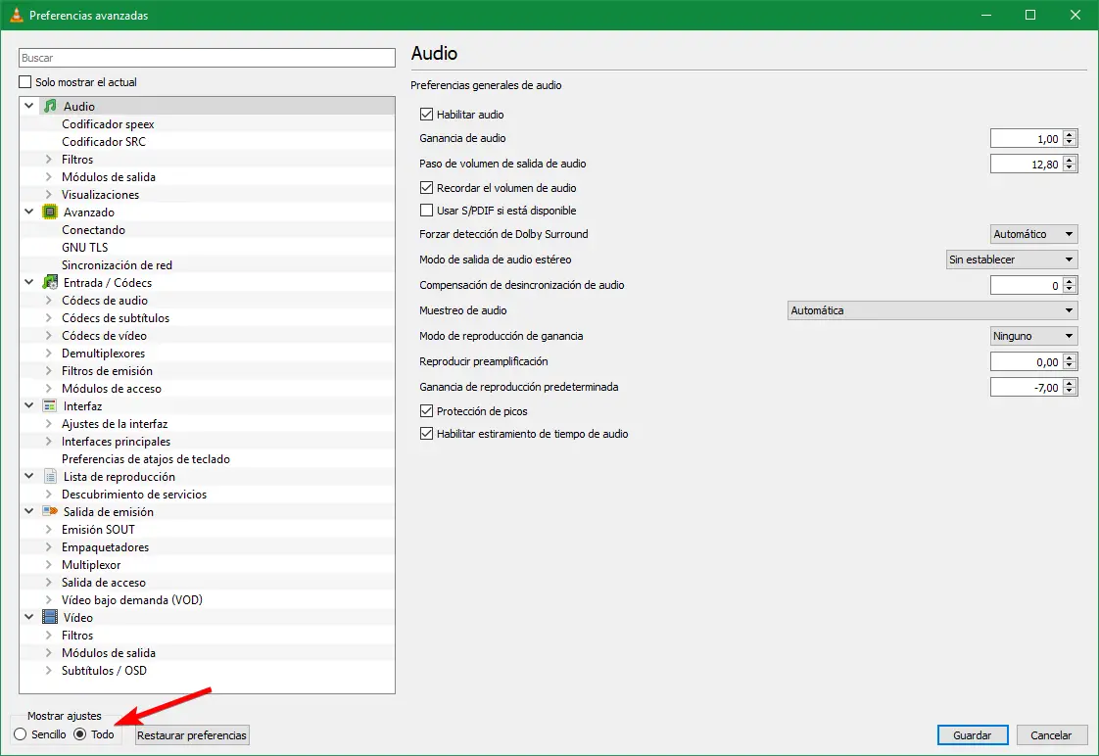
Task: Select Conectando under Avanzado
Action: pos(93,230)
